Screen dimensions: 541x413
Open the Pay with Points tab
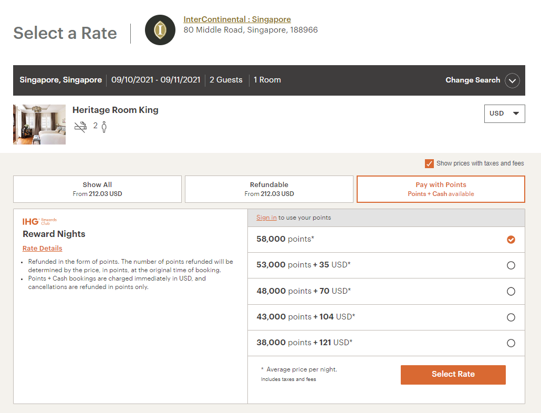click(441, 189)
